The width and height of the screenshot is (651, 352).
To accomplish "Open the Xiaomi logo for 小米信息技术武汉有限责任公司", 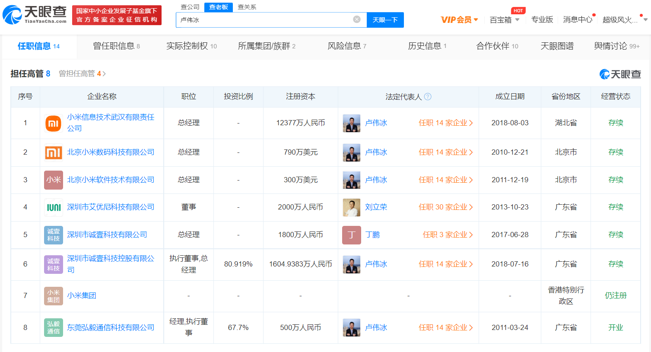I will click(54, 123).
